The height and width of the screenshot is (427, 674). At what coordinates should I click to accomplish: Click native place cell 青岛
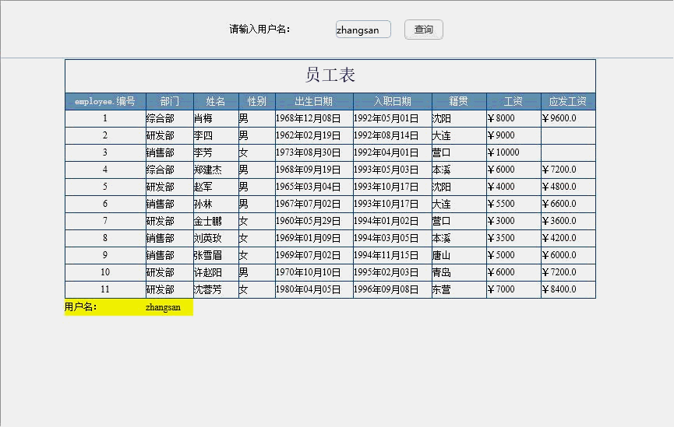(459, 272)
